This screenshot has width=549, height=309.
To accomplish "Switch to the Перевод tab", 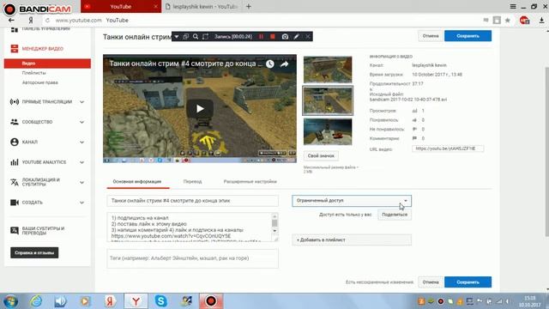I will coord(192,182).
